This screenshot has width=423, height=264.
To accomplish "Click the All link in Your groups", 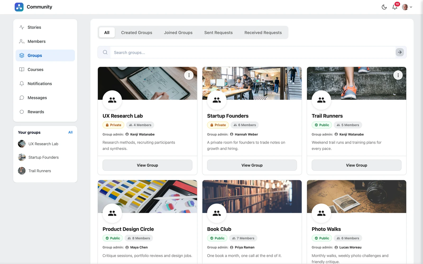I will pos(70,132).
